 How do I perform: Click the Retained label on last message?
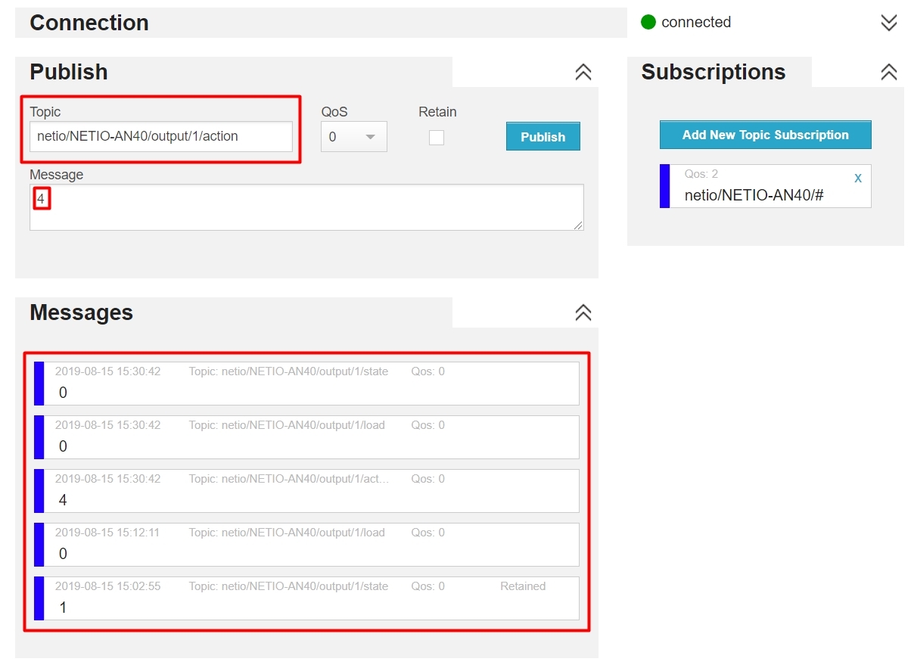pos(523,586)
